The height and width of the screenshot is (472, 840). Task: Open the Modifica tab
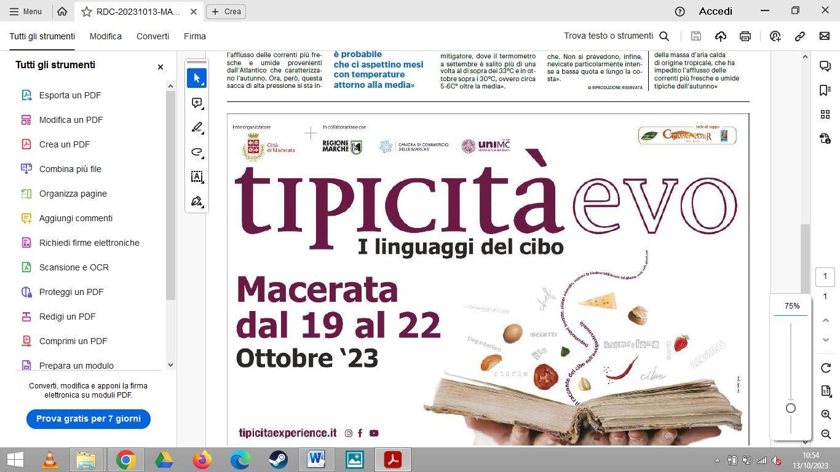(x=106, y=36)
